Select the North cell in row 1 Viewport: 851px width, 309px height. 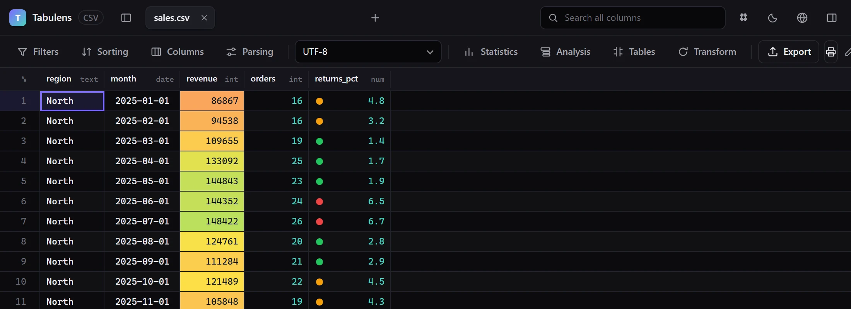point(72,101)
